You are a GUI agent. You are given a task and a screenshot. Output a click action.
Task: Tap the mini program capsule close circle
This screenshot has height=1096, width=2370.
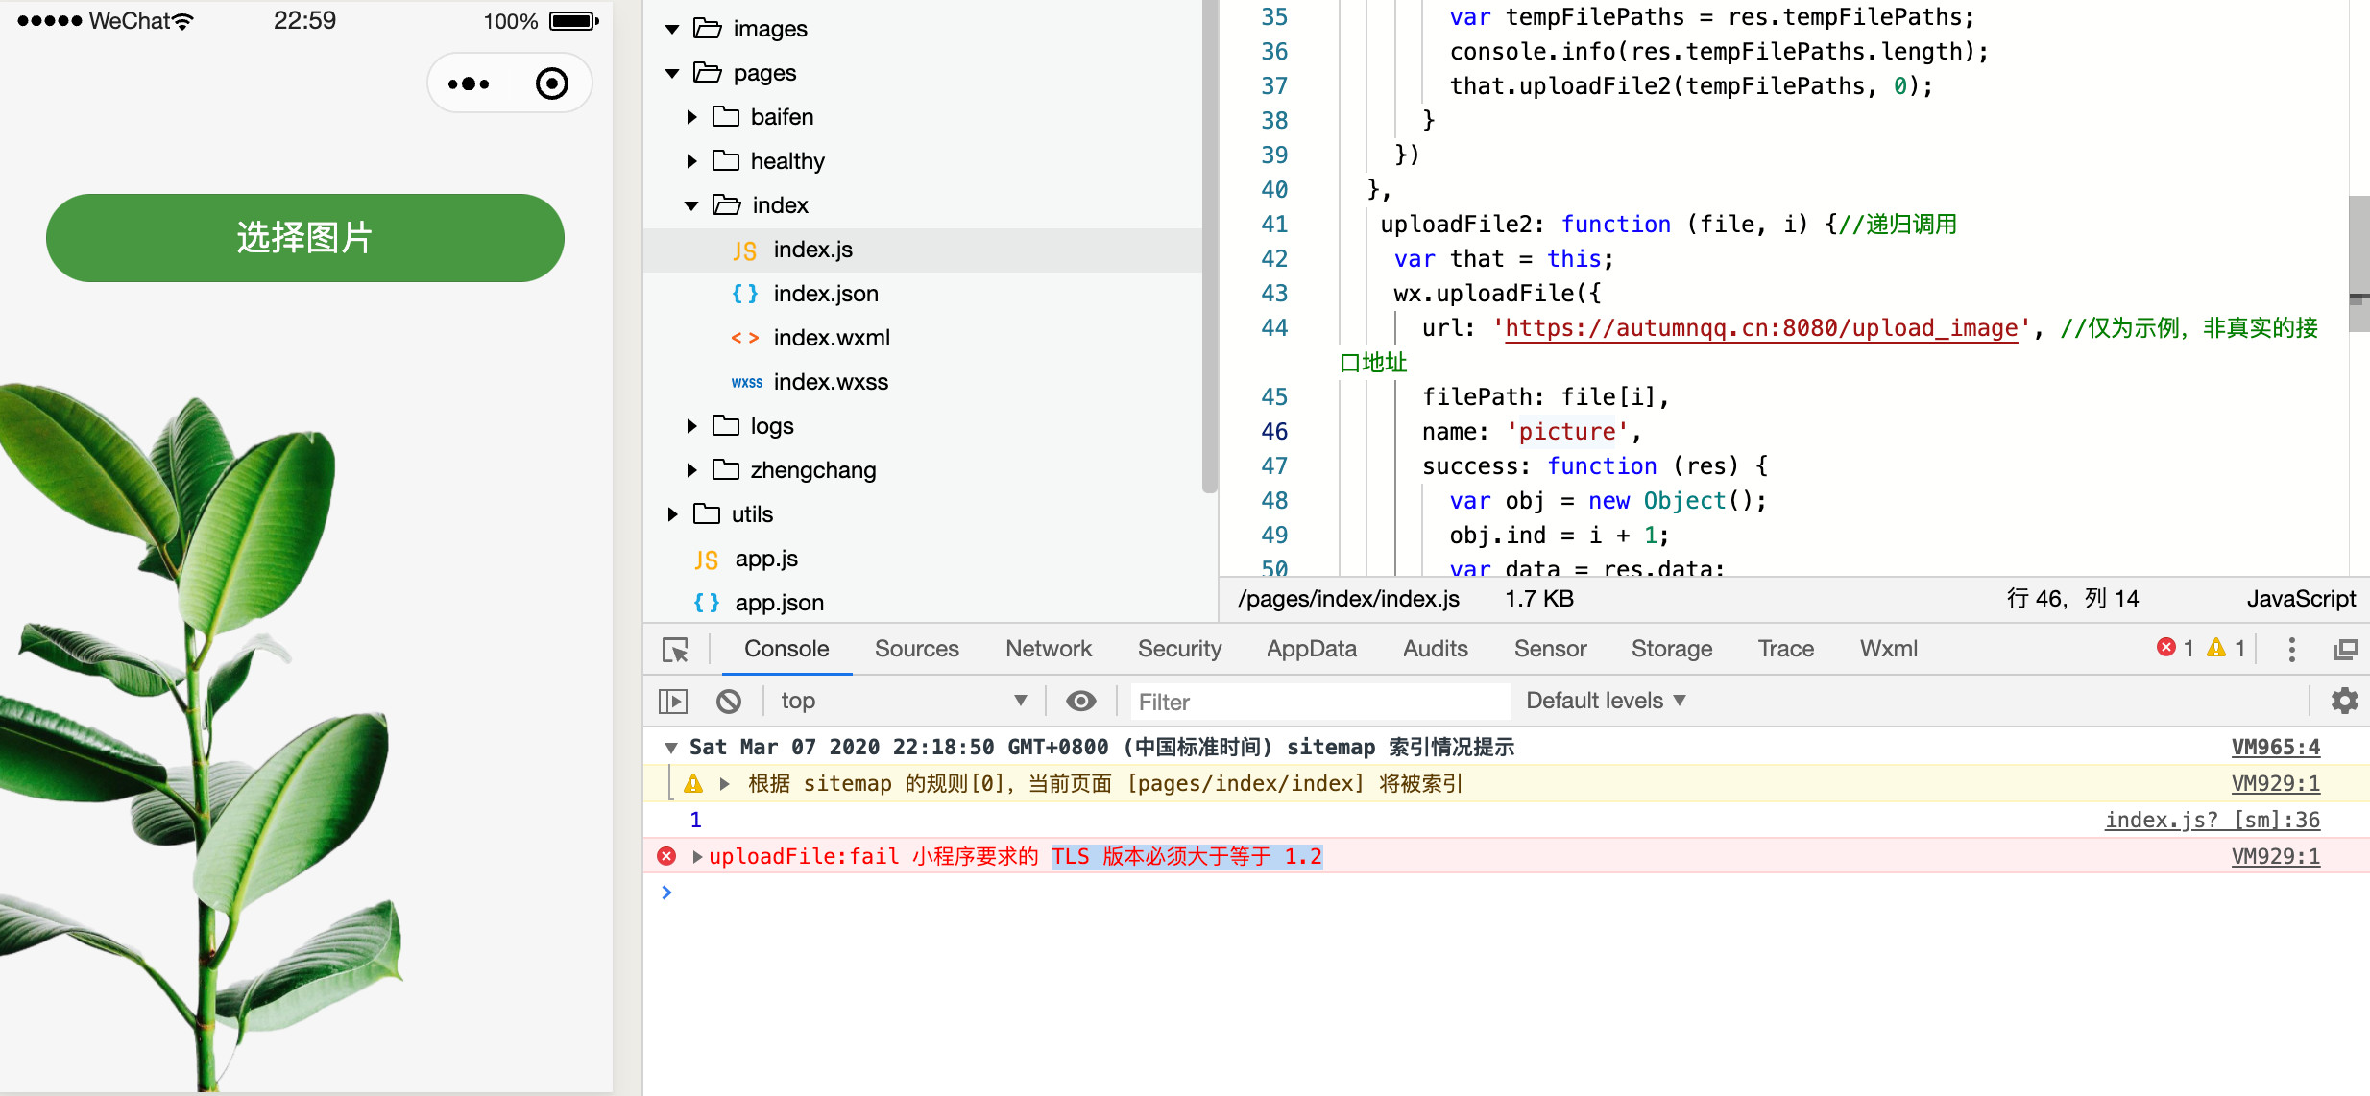551,84
